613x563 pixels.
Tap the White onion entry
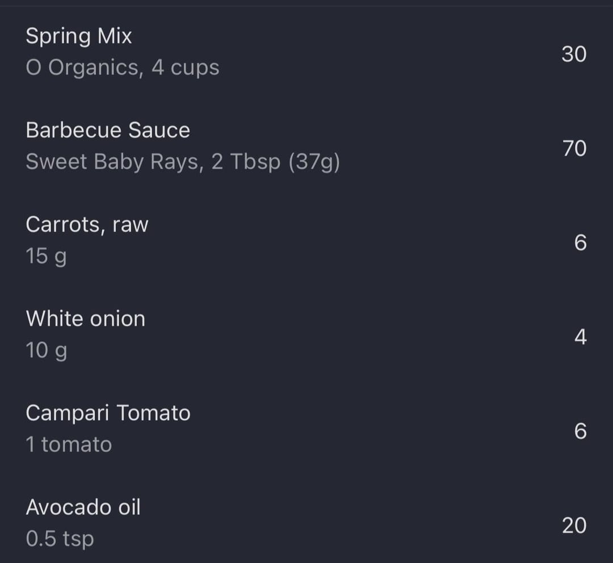pyautogui.click(x=306, y=335)
